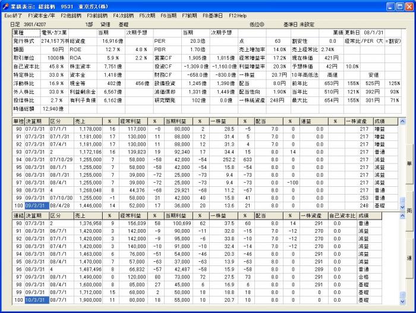This screenshot has height=313, width=416.
Task: Click the 両 side tab button
Action: pos(409,211)
